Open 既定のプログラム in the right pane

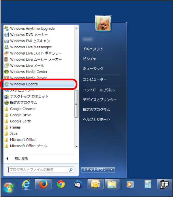click(96, 110)
